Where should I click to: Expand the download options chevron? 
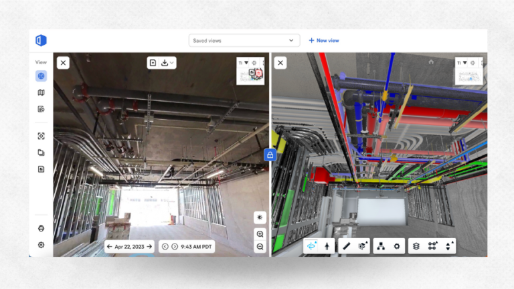172,63
